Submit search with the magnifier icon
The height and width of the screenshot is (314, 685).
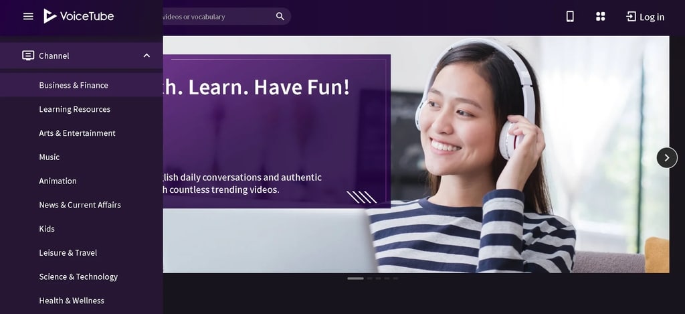click(280, 17)
